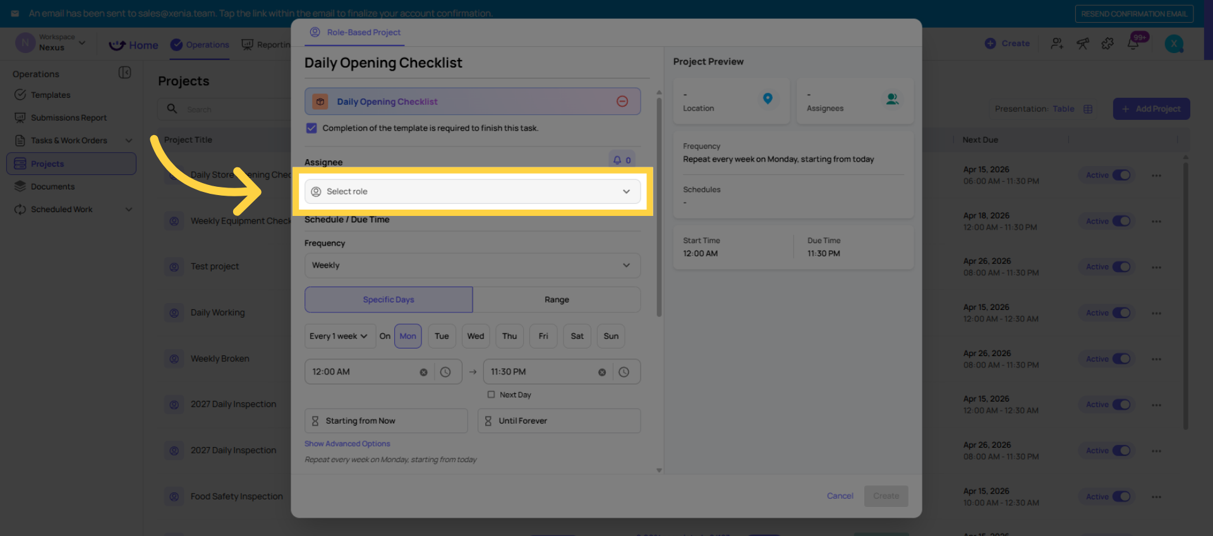
Task: Open the Nexus workspace switcher
Action: (x=52, y=43)
